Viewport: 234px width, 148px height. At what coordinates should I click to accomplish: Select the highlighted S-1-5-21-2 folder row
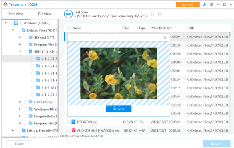tap(30, 59)
